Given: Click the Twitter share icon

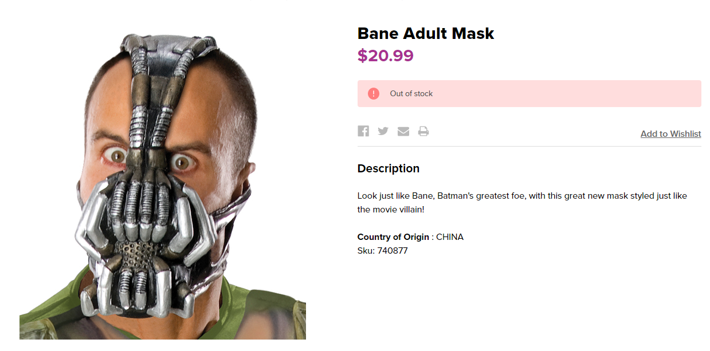Looking at the screenshot, I should pyautogui.click(x=383, y=131).
